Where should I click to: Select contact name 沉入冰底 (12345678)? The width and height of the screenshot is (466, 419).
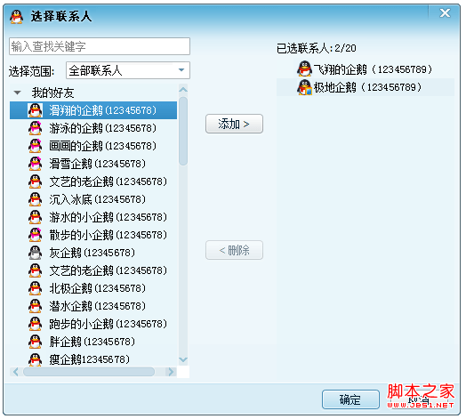click(98, 199)
